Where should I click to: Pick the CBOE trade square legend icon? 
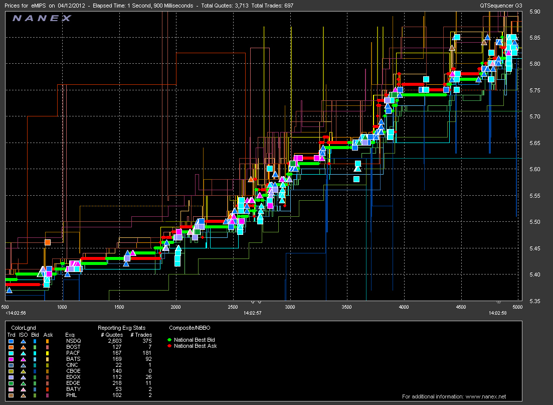point(11,371)
